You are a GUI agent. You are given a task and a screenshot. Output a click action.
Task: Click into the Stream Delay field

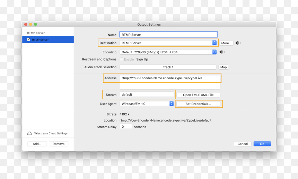pyautogui.click(x=126, y=127)
